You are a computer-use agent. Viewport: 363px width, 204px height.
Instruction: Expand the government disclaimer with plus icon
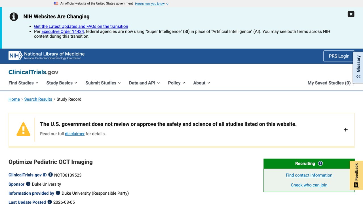pyautogui.click(x=346, y=129)
